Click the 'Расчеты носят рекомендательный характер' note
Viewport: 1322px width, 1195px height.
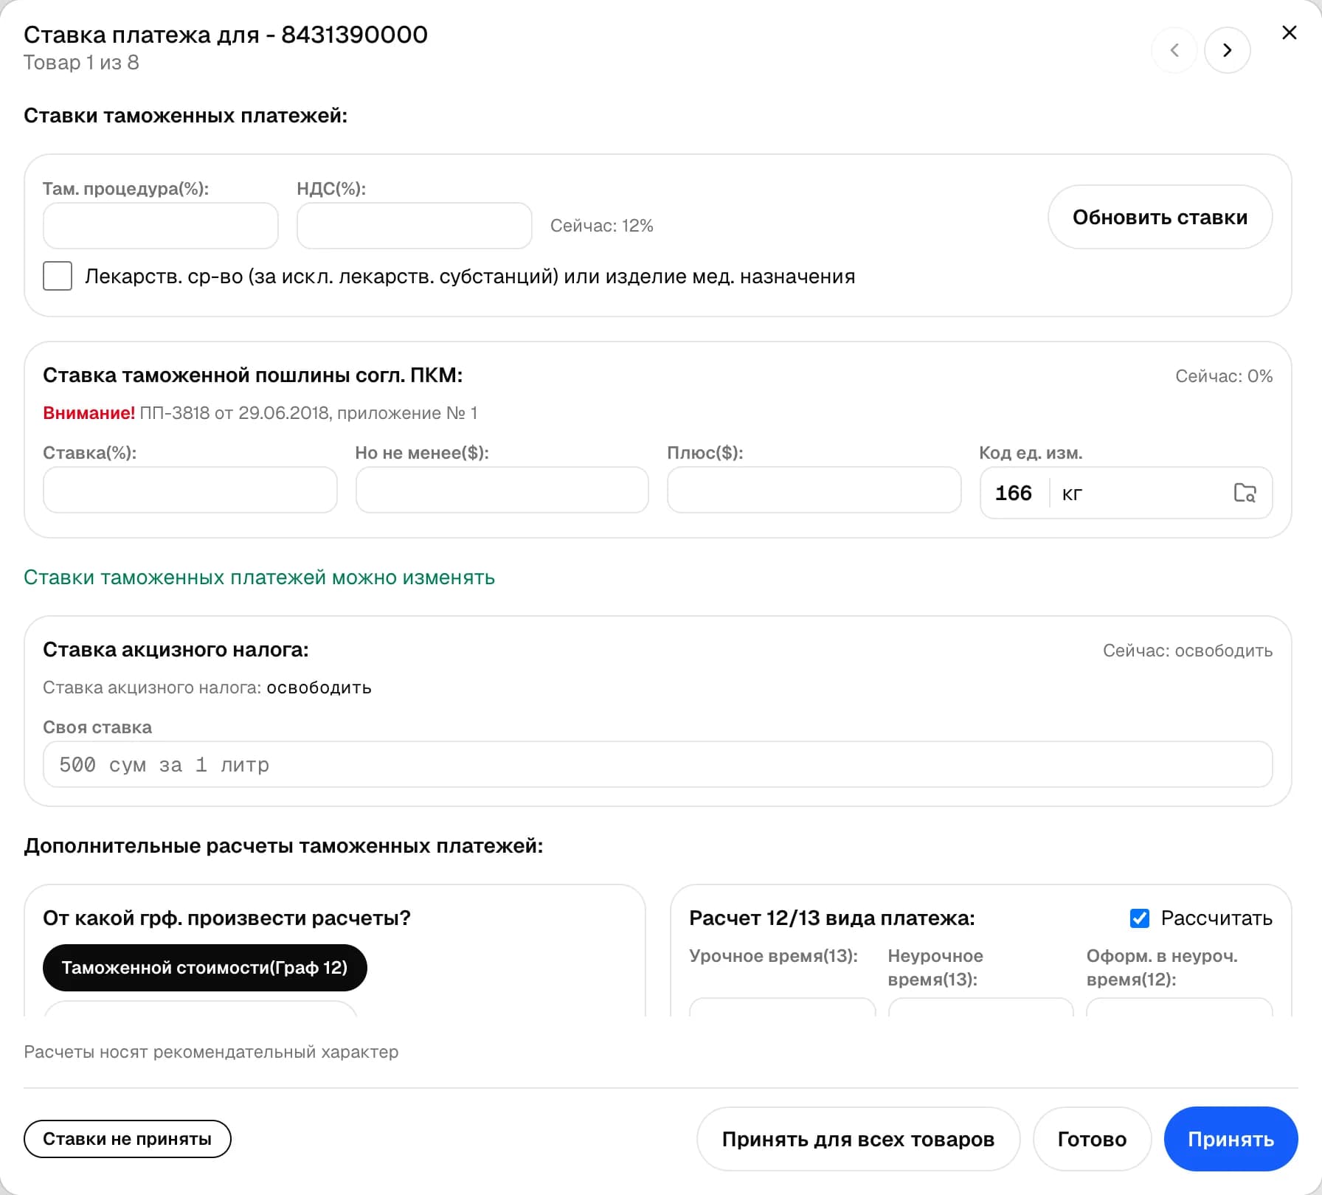[211, 1052]
